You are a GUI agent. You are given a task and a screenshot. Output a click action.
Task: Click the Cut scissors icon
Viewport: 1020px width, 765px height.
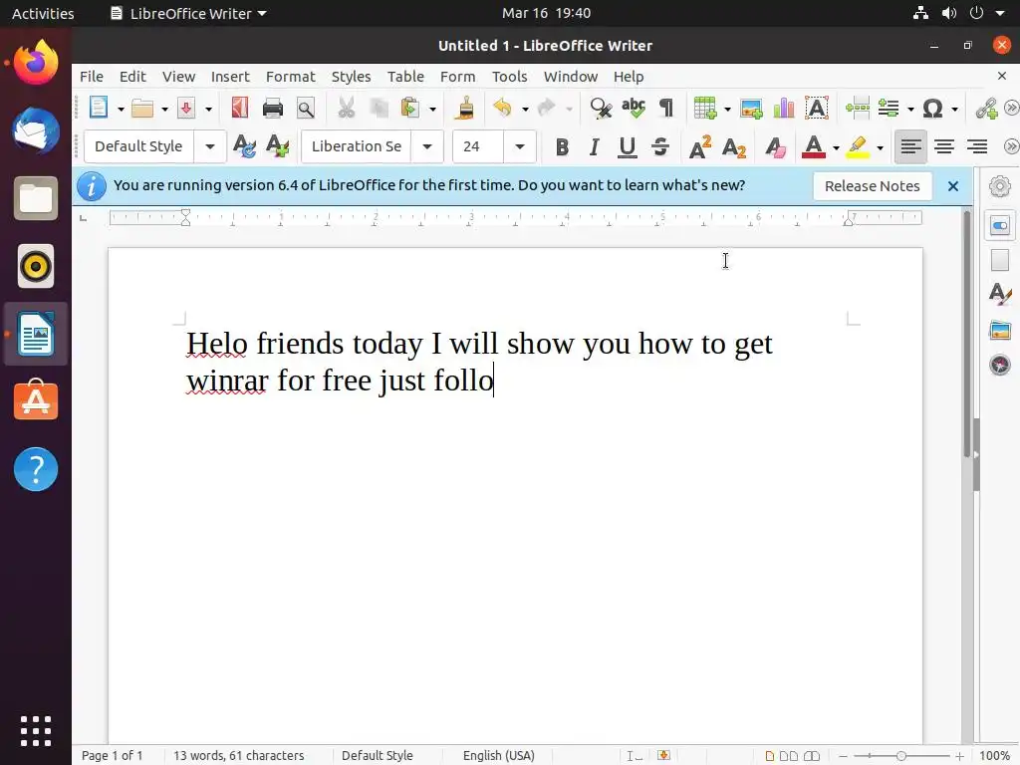pyautogui.click(x=346, y=108)
